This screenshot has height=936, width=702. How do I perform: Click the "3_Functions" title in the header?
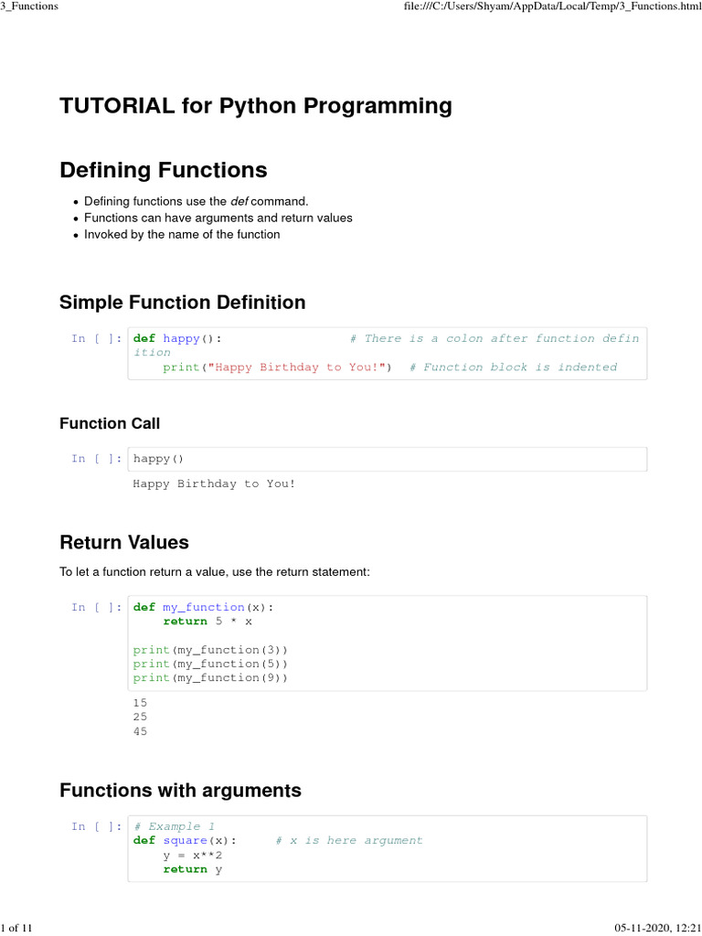(x=29, y=6)
